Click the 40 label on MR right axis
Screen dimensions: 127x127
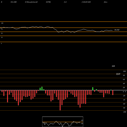pos(124,84)
